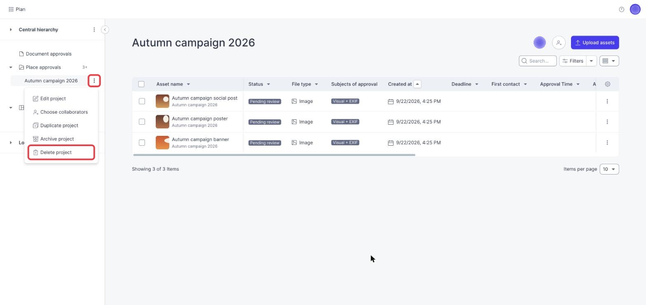
Task: Click the Plan label in top bar
Action: (21, 9)
